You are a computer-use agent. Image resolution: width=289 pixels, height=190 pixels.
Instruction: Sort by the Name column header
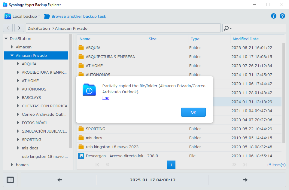[x=111, y=39]
